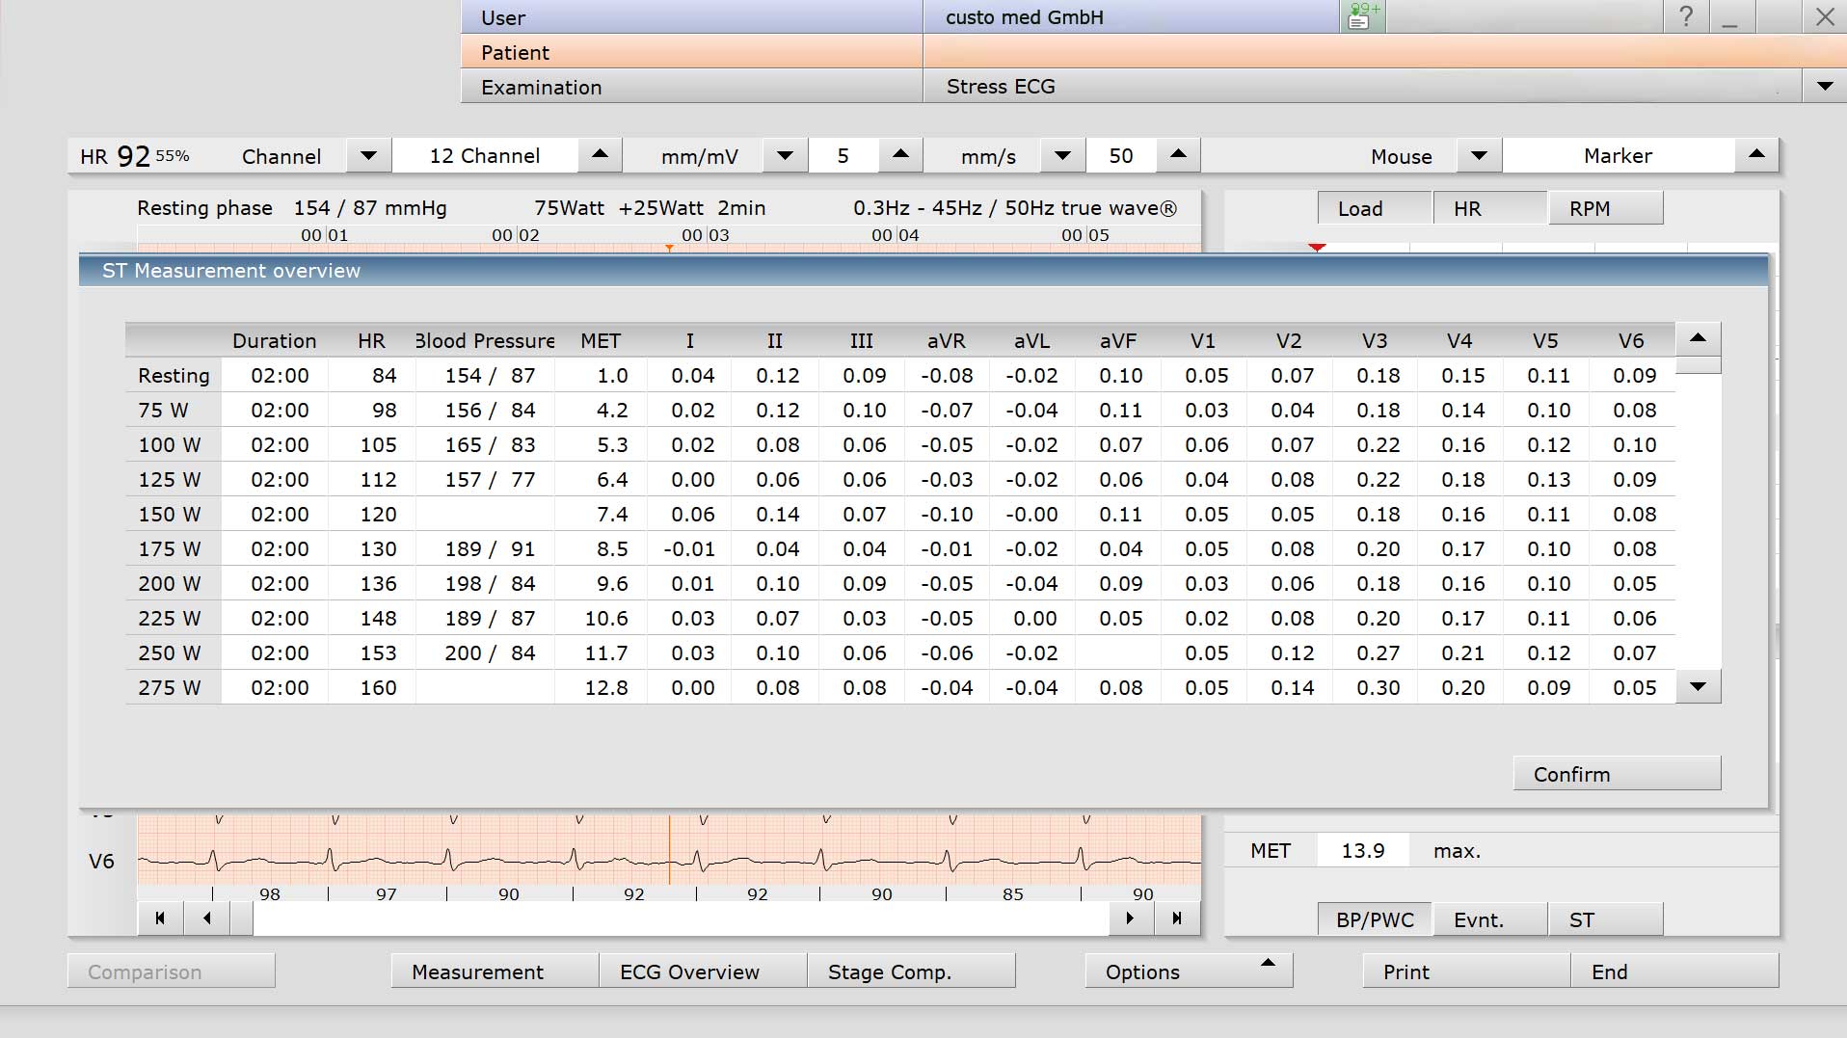Image resolution: width=1847 pixels, height=1038 pixels.
Task: Select the ST tab
Action: [1606, 919]
